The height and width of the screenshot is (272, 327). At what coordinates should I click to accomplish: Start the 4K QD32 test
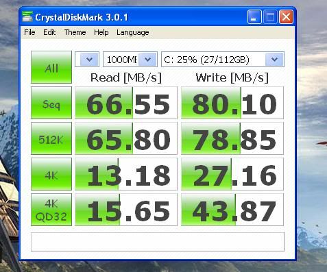[51, 210]
